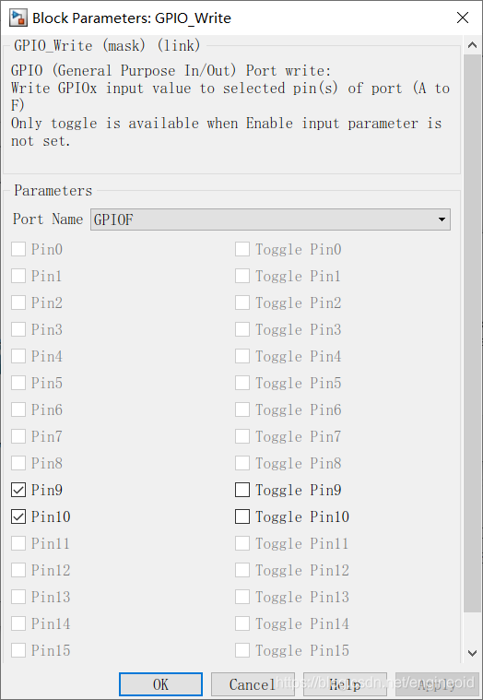The image size is (483, 700).
Task: Click the Cancel button
Action: 253,684
